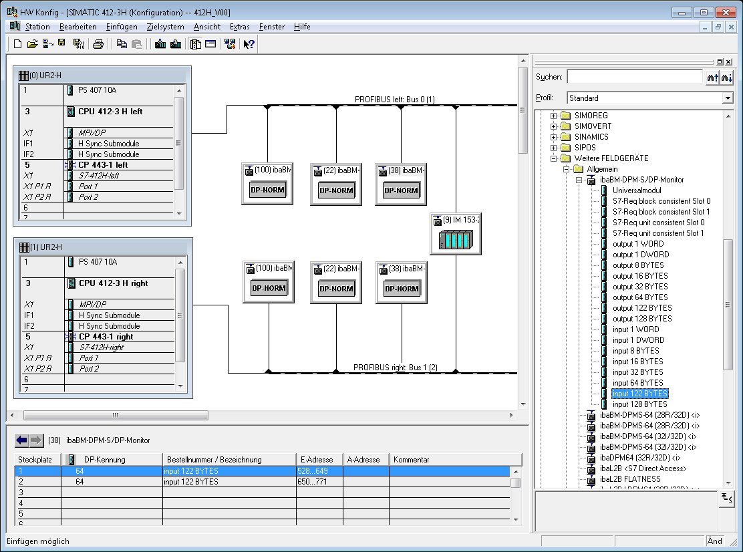Open the Extras menu
Image resolution: width=743 pixels, height=552 pixels.
click(x=239, y=27)
